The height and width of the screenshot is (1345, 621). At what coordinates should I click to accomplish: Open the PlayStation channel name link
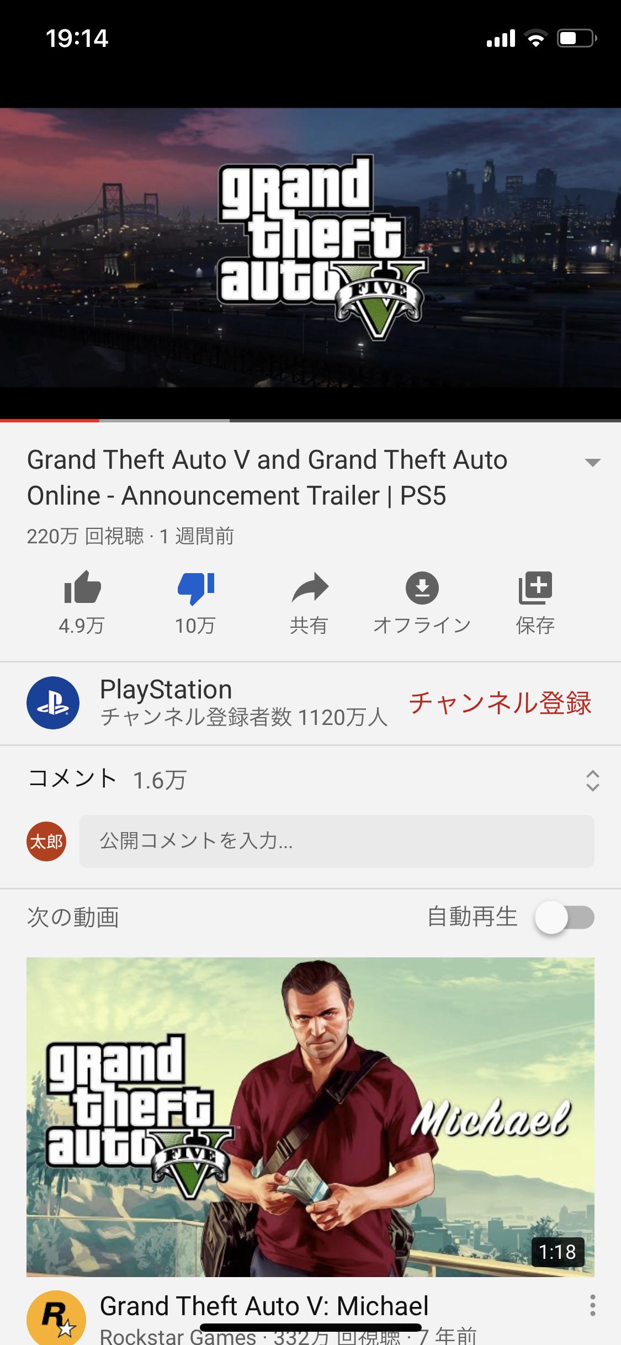pyautogui.click(x=166, y=690)
